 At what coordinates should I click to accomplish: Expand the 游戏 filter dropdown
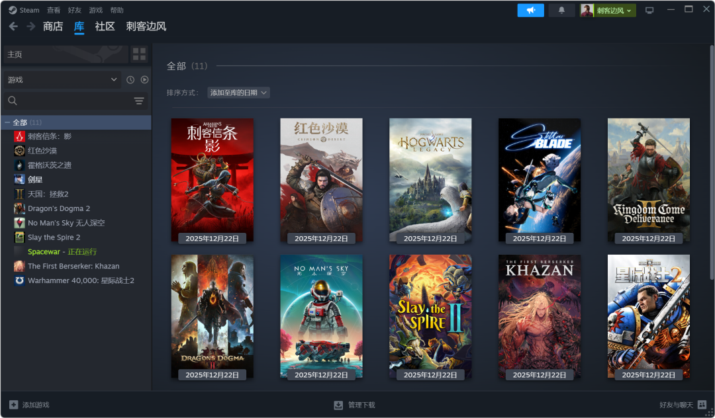point(62,79)
